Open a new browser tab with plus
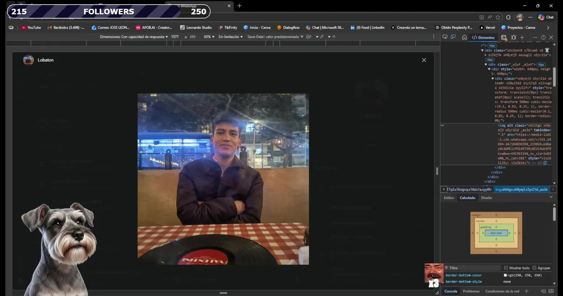The height and width of the screenshot is (296, 563). (239, 6)
